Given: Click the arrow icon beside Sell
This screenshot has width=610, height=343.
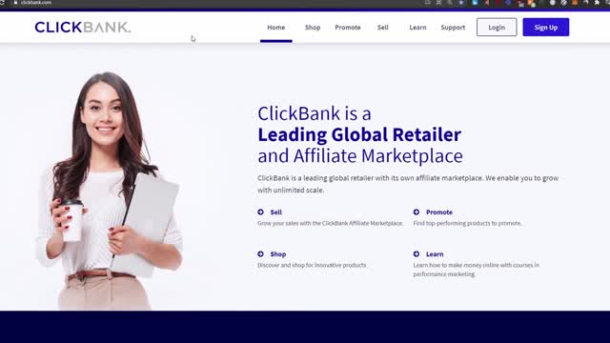Looking at the screenshot, I should (260, 212).
